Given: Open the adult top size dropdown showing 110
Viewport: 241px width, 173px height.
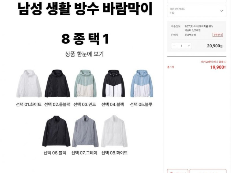Looking at the screenshot, I should click(197, 11).
